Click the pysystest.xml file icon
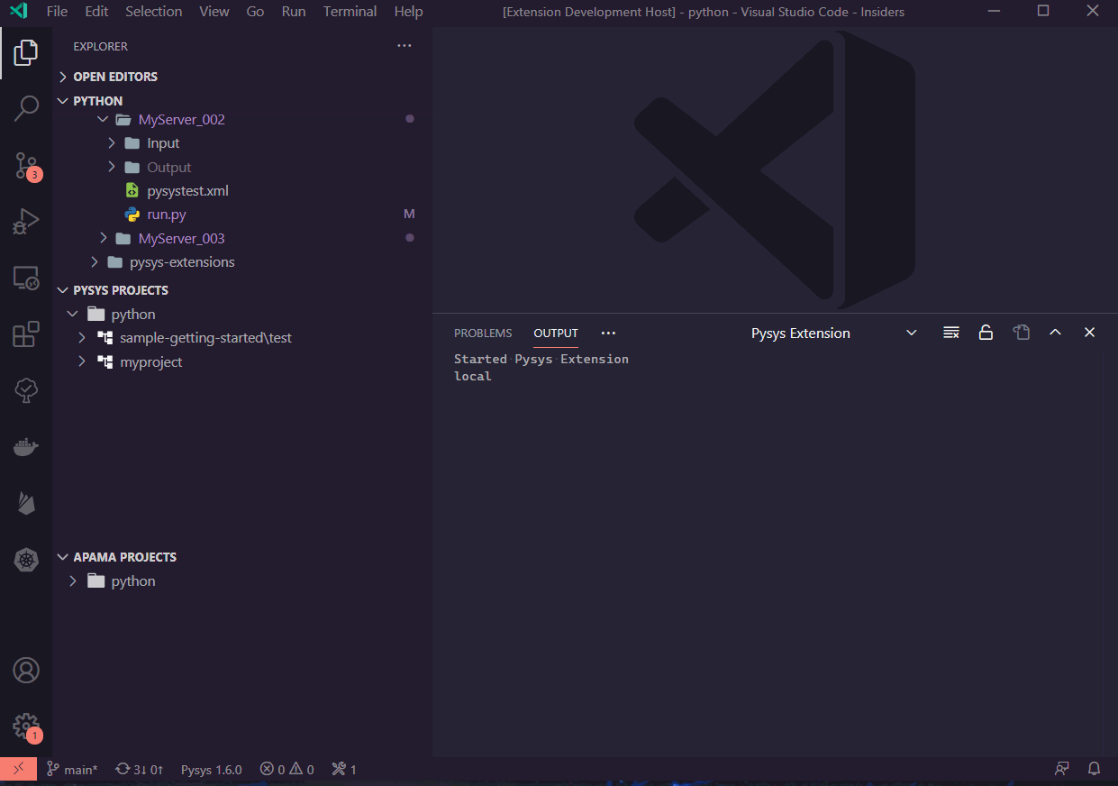Viewport: 1118px width, 786px height. pyautogui.click(x=132, y=191)
